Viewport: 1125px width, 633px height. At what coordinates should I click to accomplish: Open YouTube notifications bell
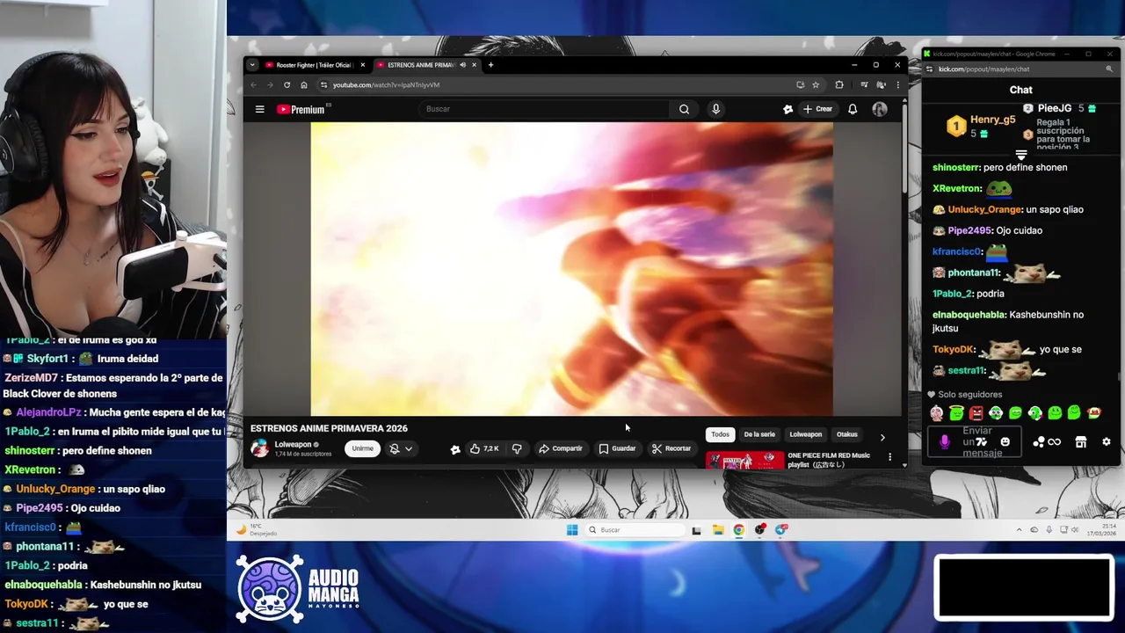click(853, 109)
